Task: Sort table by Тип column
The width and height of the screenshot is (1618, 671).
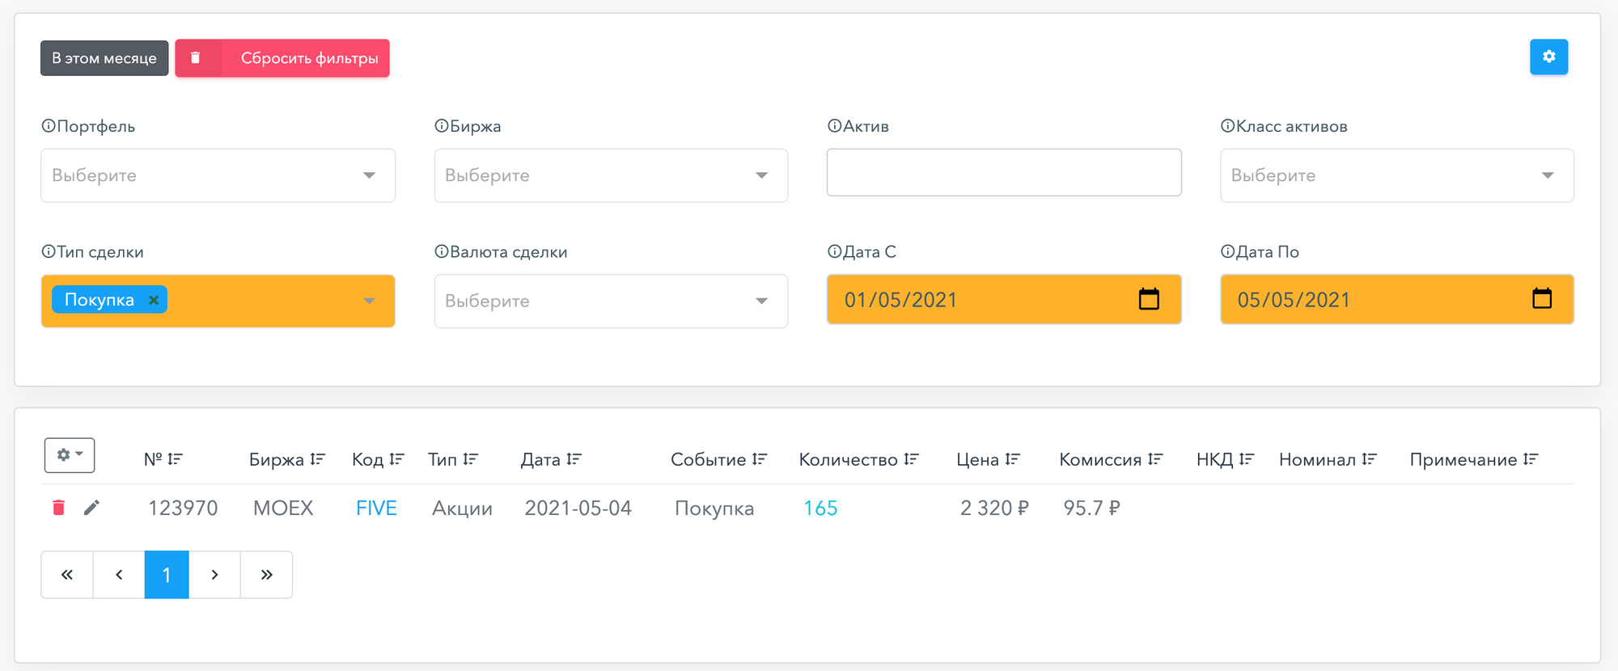Action: [x=471, y=459]
